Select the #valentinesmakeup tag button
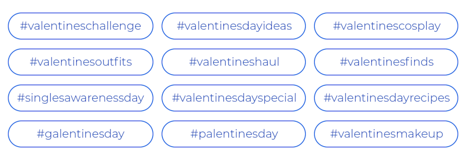The width and height of the screenshot is (467, 157). (x=386, y=134)
